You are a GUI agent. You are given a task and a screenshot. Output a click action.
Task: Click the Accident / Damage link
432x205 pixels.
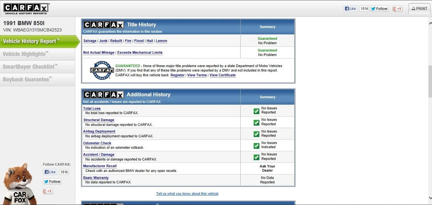pyautogui.click(x=99, y=155)
